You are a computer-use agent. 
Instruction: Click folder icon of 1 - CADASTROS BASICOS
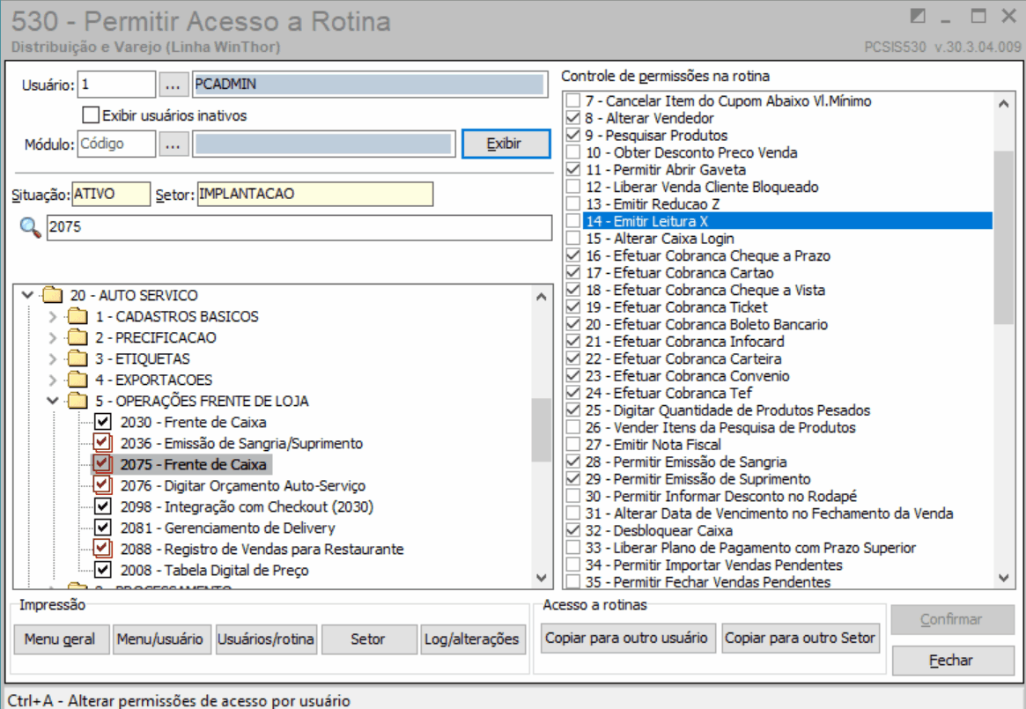[x=78, y=317]
